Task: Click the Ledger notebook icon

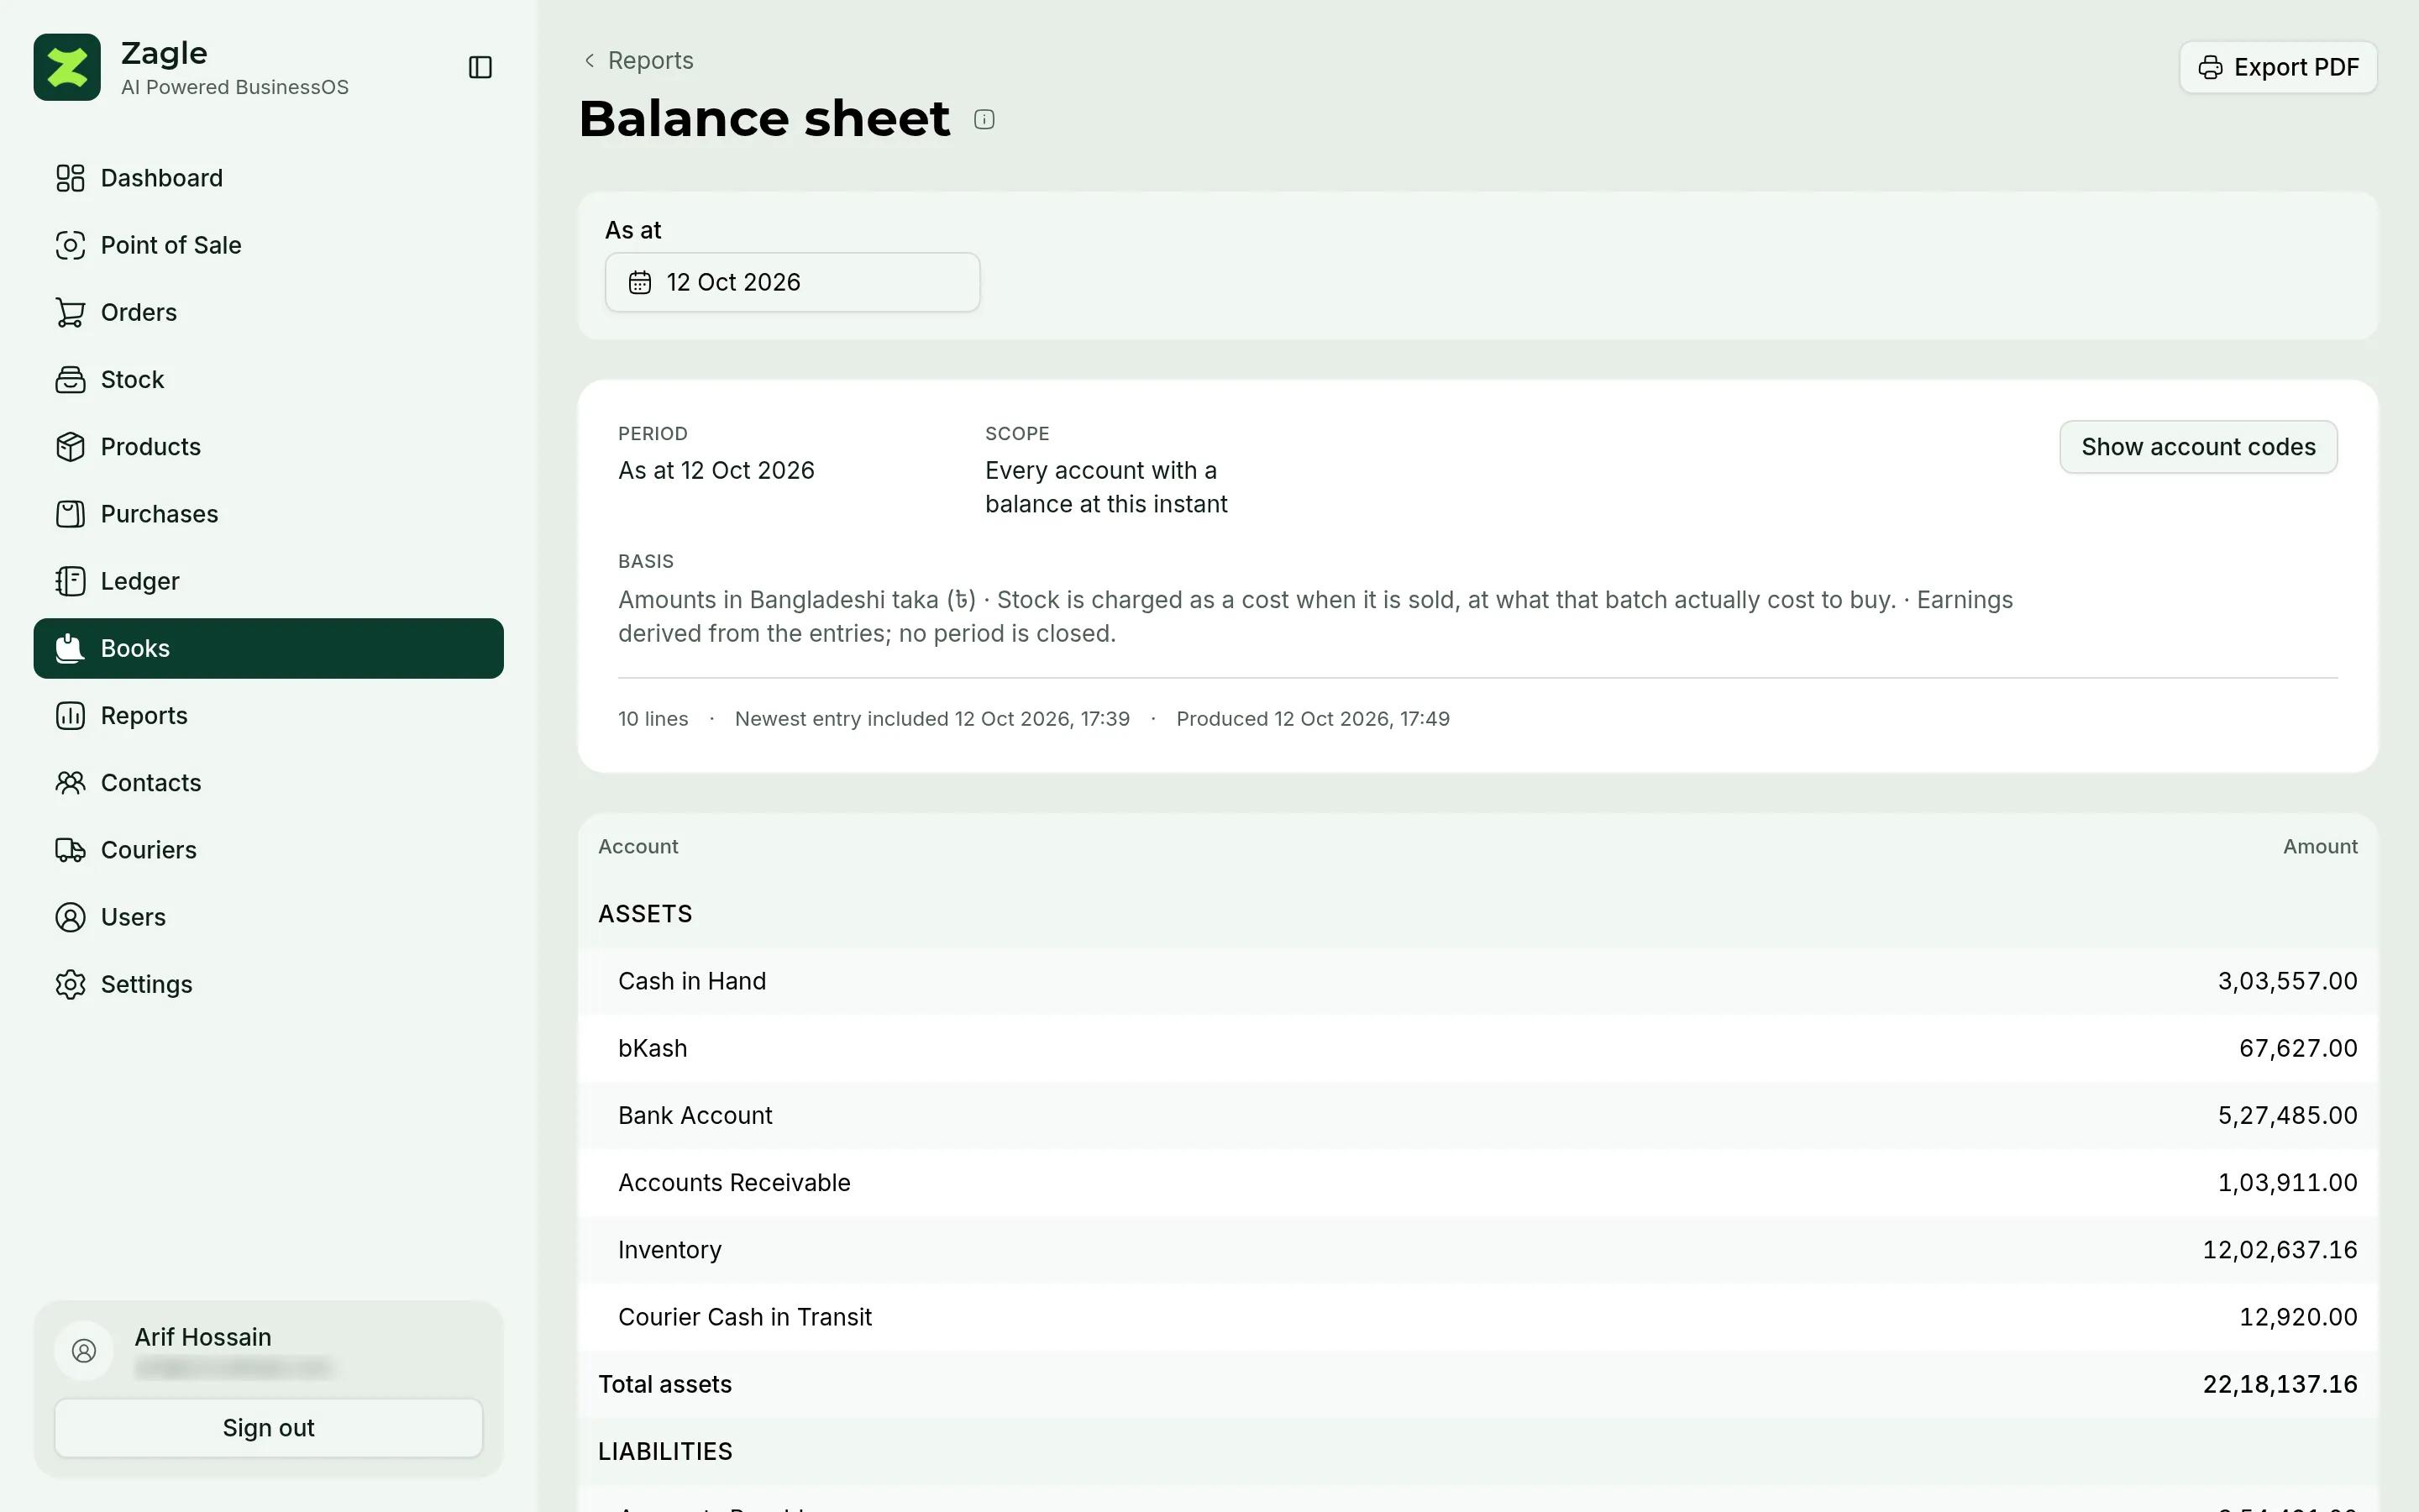Action: tap(70, 581)
